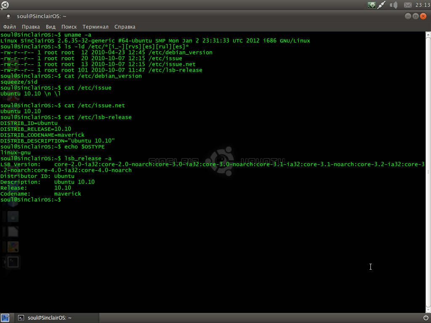Viewport: 431px width, 323px height.
Task: Click the 'linux-gnu' output line
Action: coord(16,152)
